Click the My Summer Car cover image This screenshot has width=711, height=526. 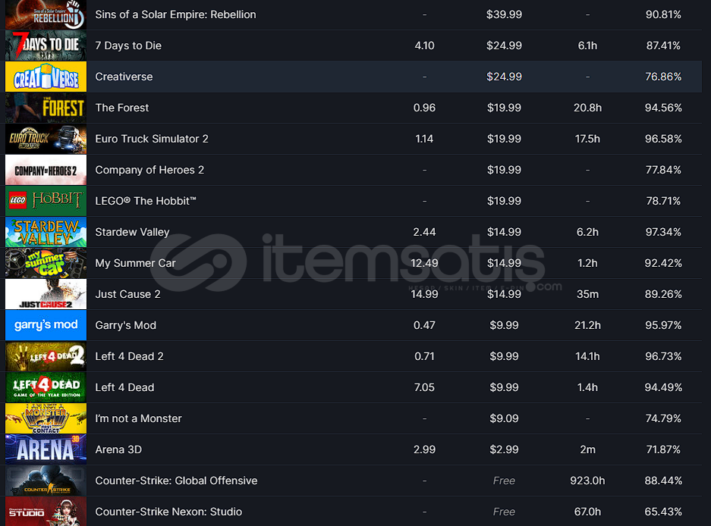46,263
